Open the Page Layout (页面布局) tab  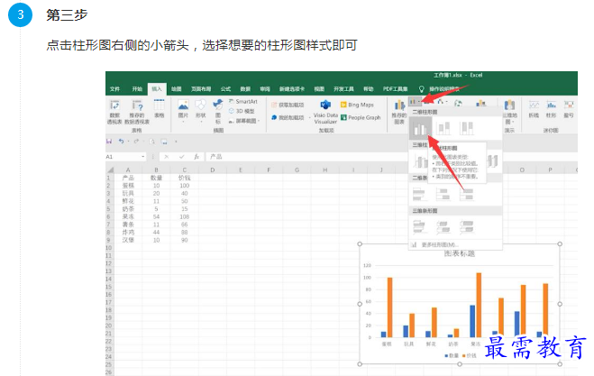coord(201,89)
